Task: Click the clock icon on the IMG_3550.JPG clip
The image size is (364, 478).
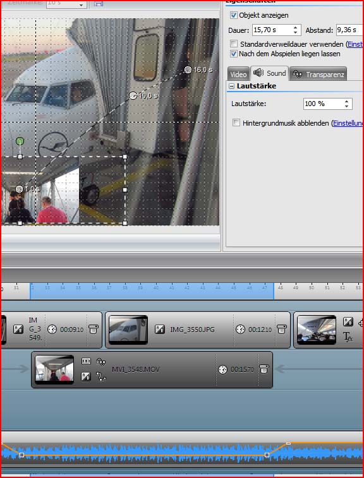Action: coord(240,329)
